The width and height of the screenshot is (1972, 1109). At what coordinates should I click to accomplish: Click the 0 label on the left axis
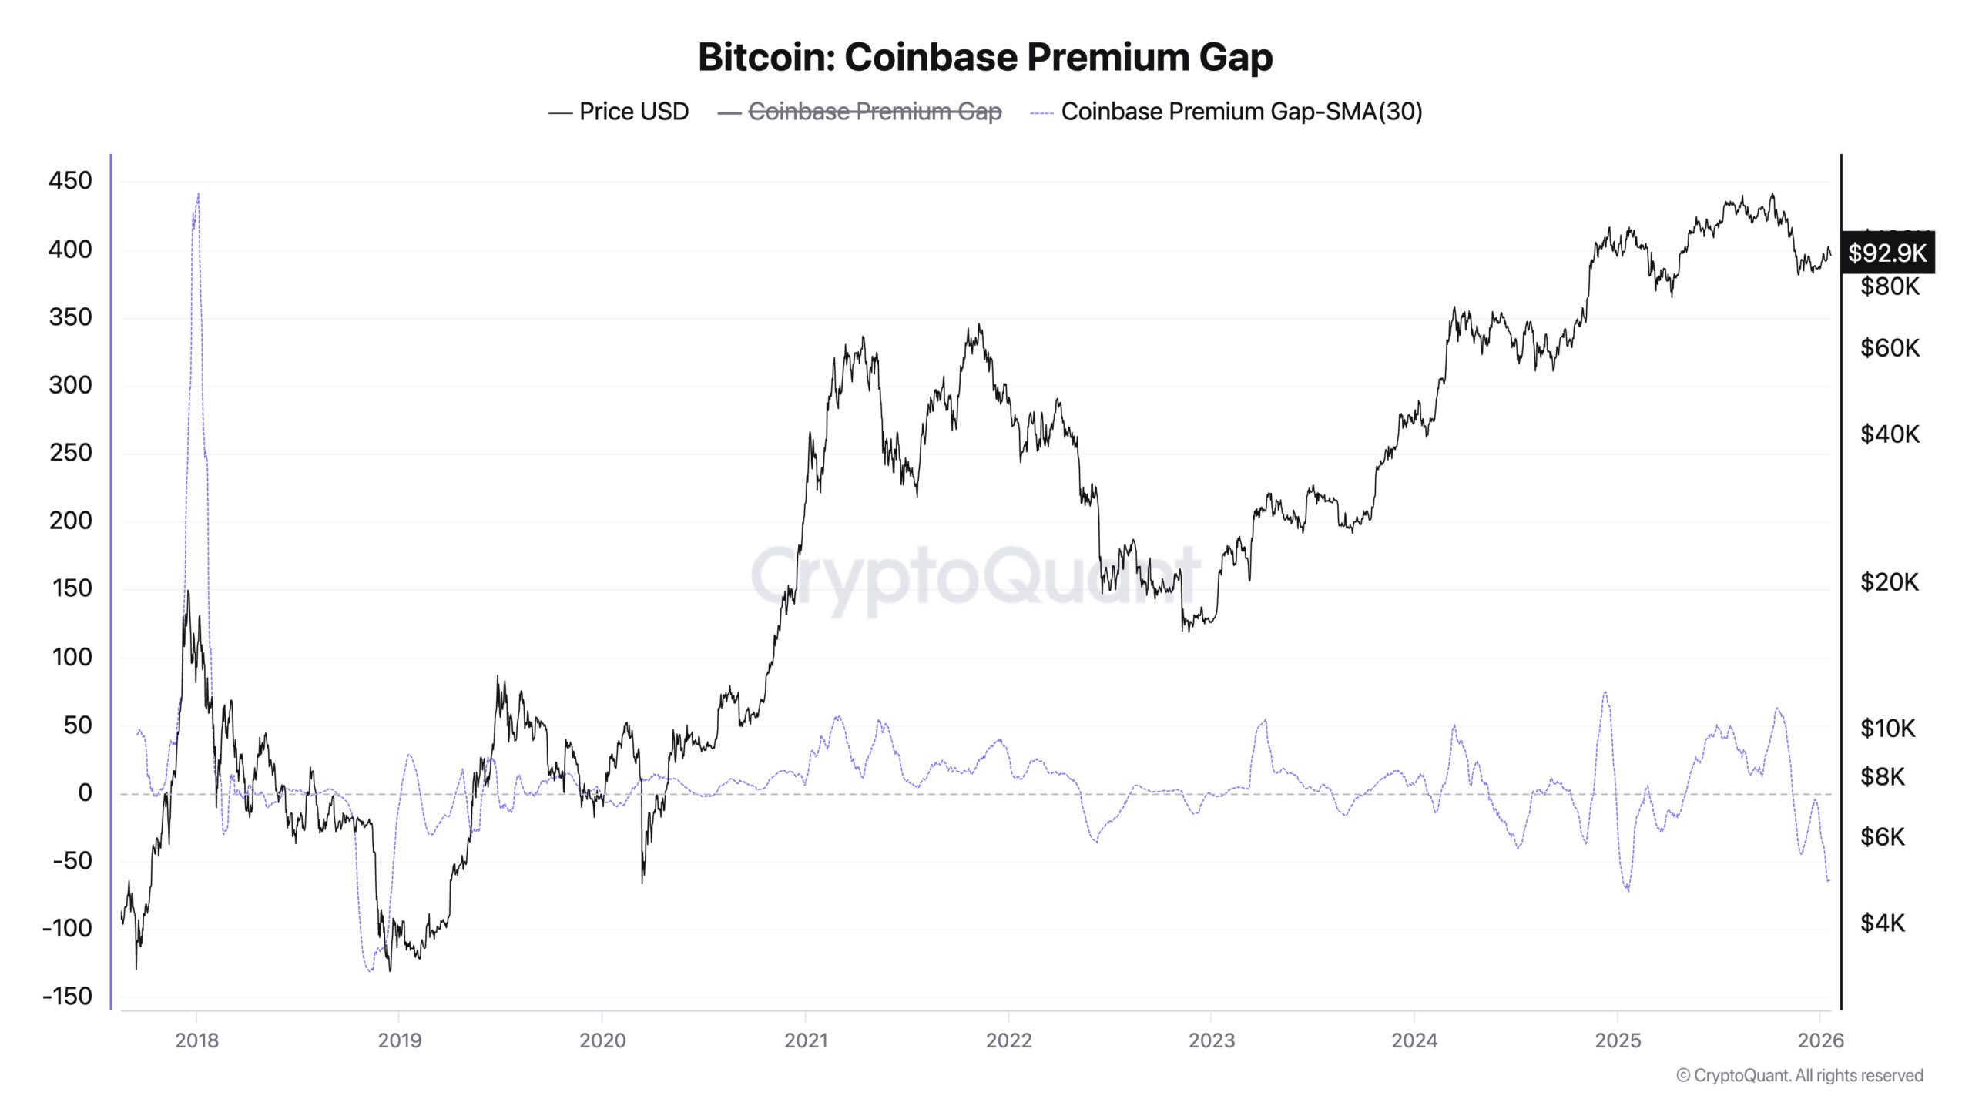tap(85, 792)
